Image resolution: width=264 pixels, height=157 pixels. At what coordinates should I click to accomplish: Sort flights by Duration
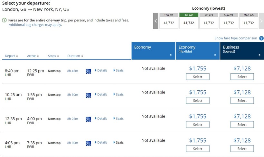[x=75, y=56]
